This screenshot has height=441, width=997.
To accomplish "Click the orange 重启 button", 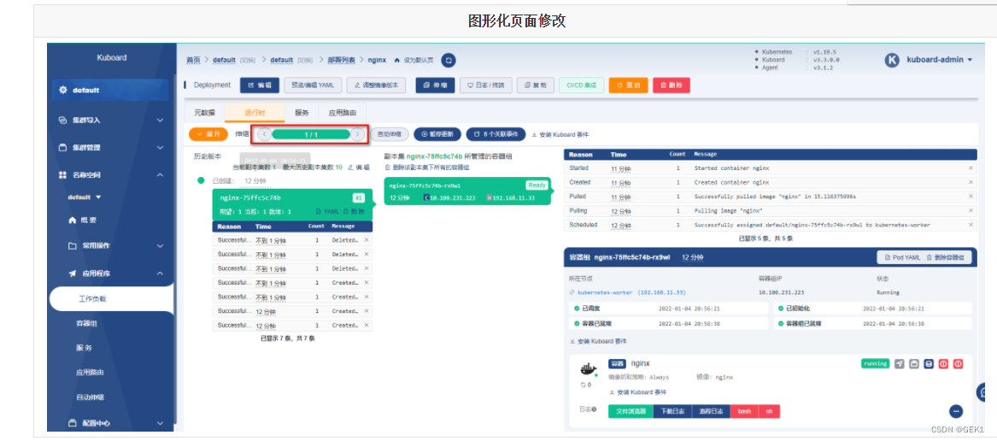I will (628, 85).
